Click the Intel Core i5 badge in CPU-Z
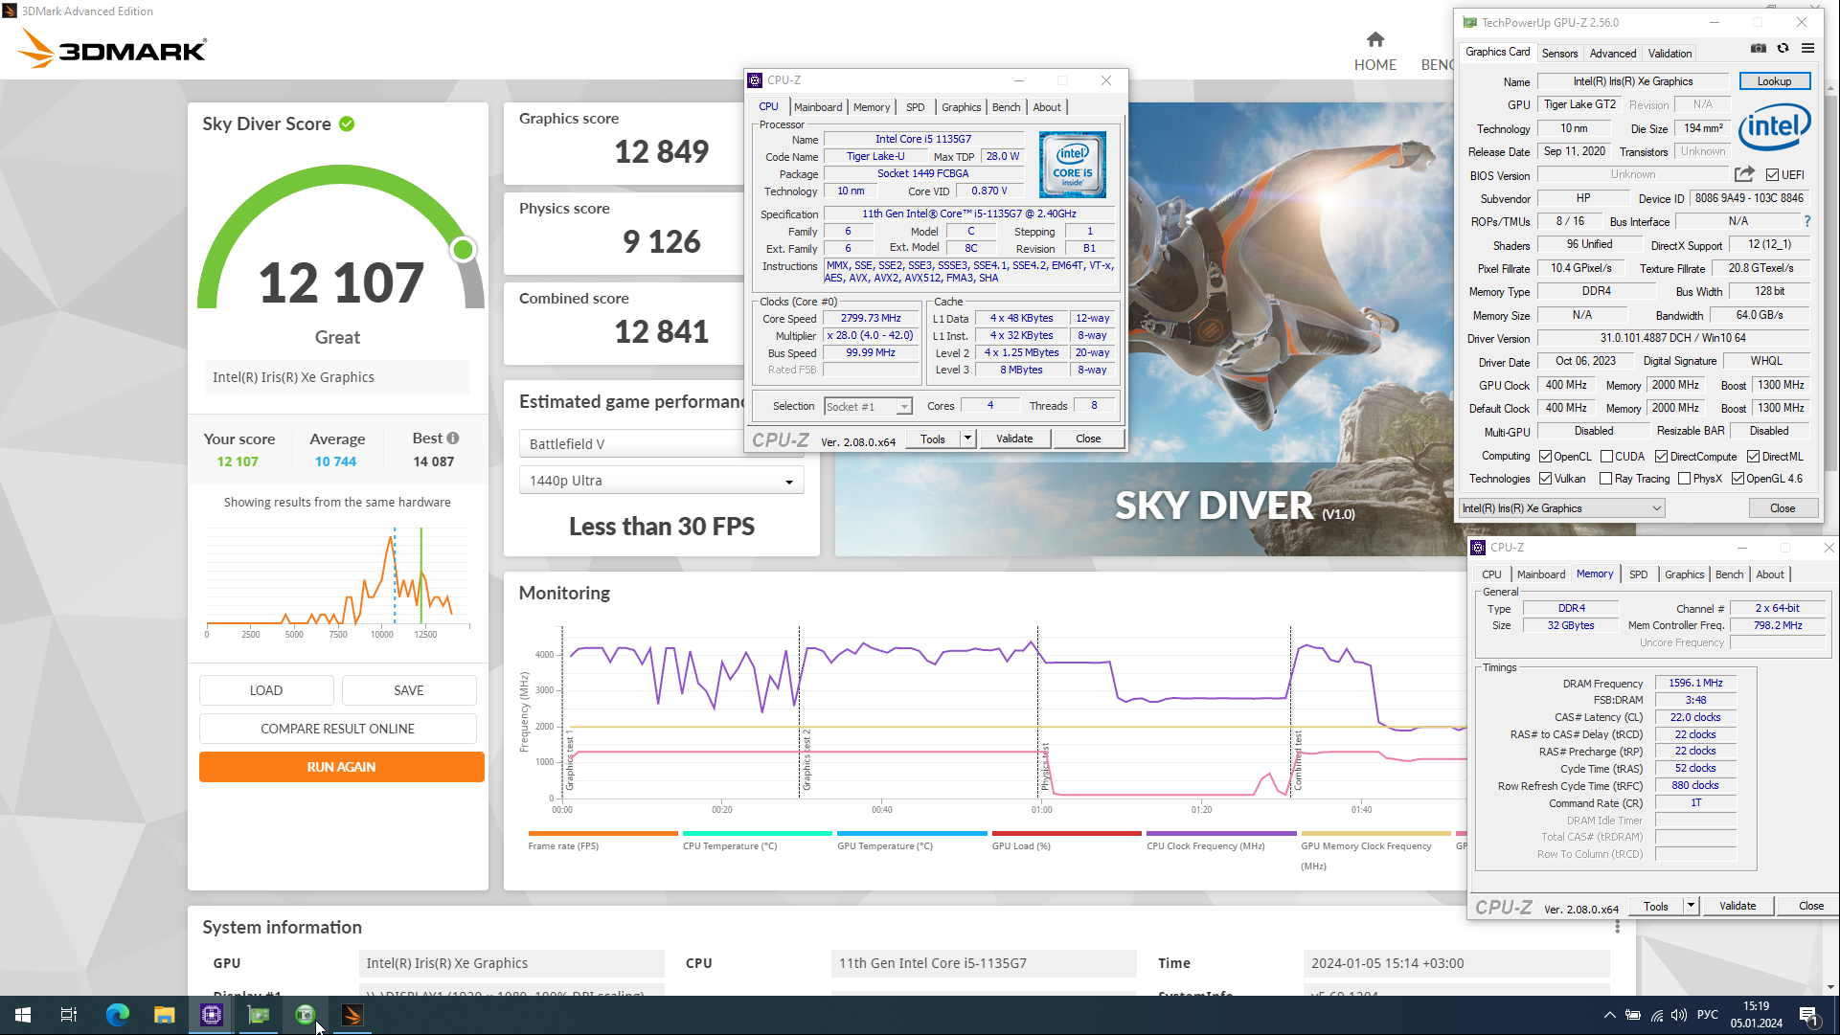Viewport: 1840px width, 1035px height. tap(1072, 165)
